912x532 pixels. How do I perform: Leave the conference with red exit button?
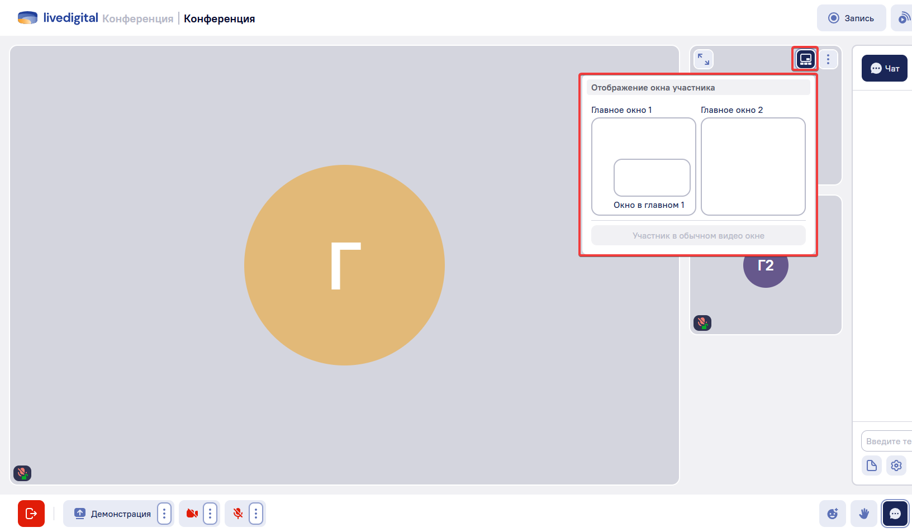tap(31, 514)
